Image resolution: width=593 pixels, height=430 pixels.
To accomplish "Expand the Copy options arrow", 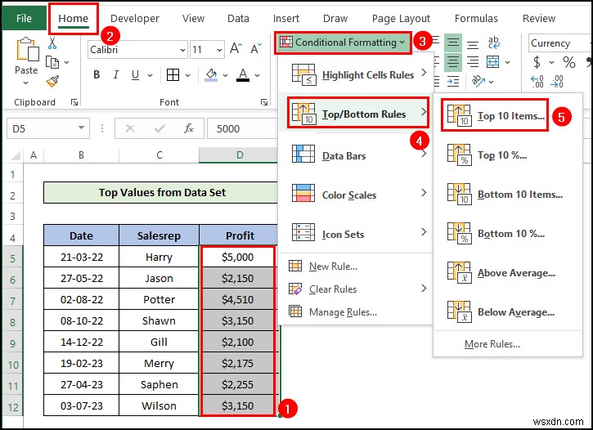I will pos(66,62).
